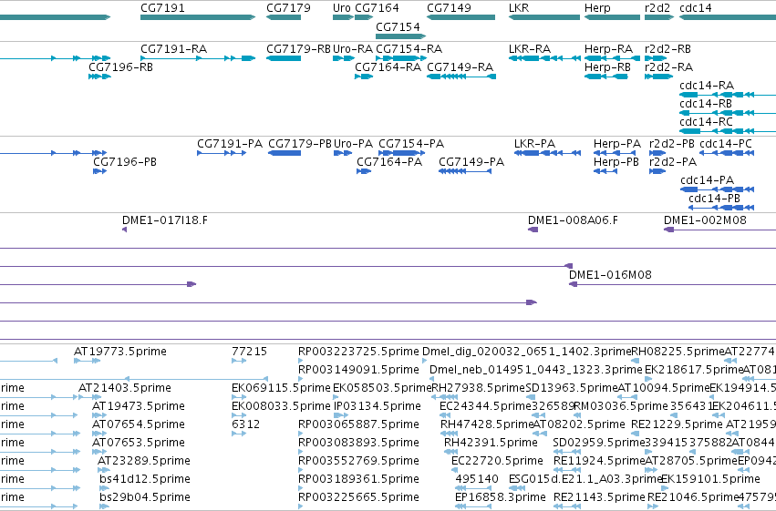Screen dimensions: 776x511
Task: Select EST AT19473.5prime label
Action: [139, 406]
